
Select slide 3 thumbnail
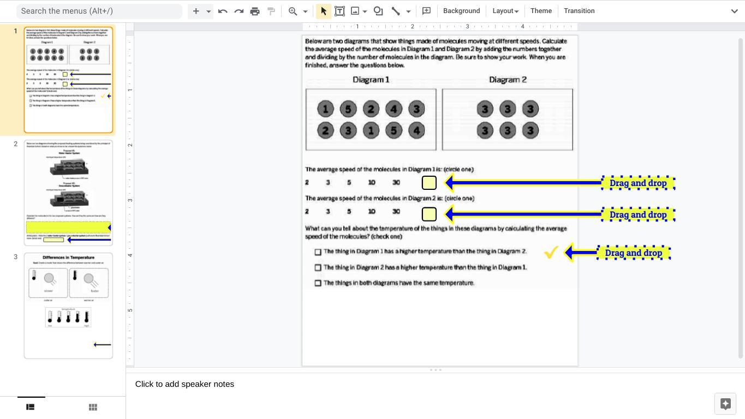tap(68, 306)
